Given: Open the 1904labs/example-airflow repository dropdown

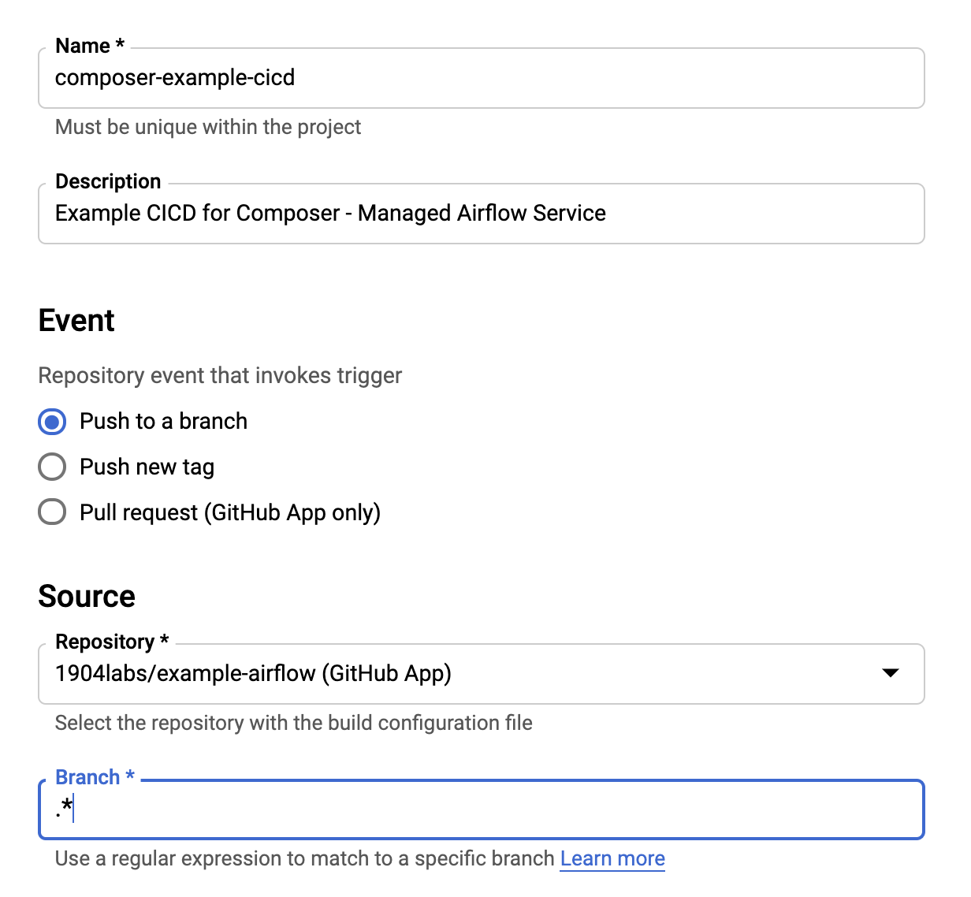Looking at the screenshot, I should [x=473, y=674].
